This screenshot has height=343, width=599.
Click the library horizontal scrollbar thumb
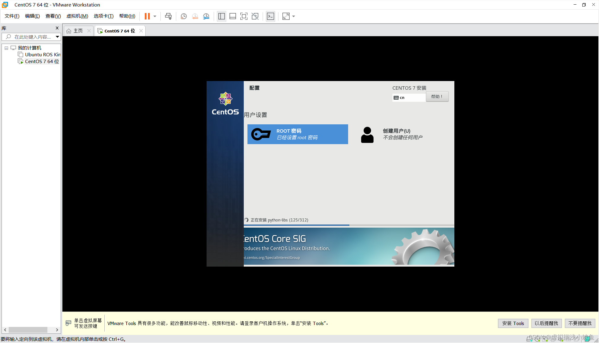point(28,330)
